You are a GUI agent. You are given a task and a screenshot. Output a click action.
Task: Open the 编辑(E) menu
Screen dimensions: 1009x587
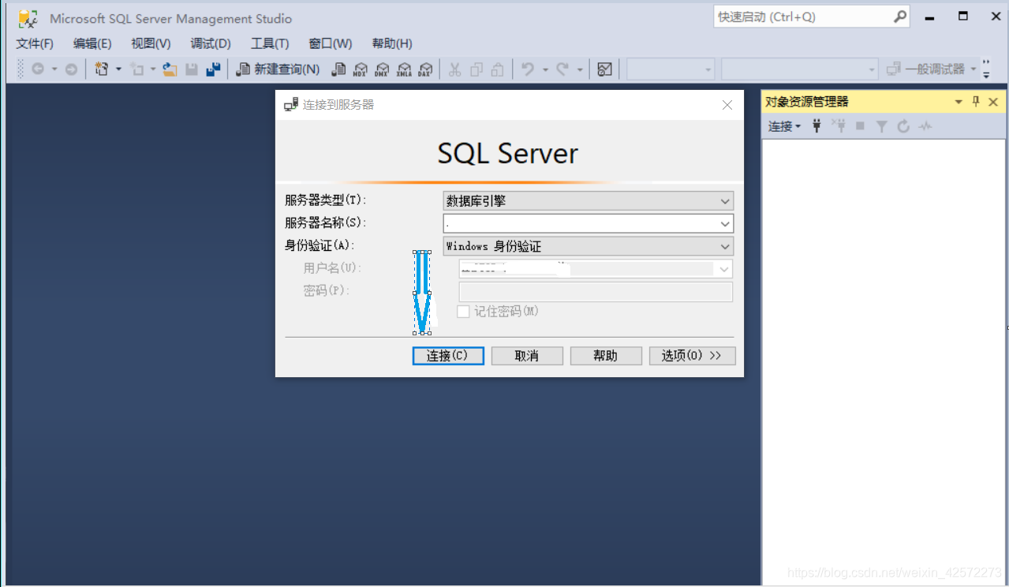click(x=92, y=43)
